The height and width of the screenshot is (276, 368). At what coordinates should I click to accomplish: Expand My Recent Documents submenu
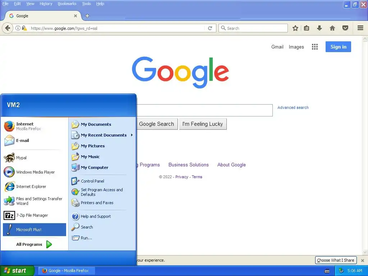tap(102, 135)
